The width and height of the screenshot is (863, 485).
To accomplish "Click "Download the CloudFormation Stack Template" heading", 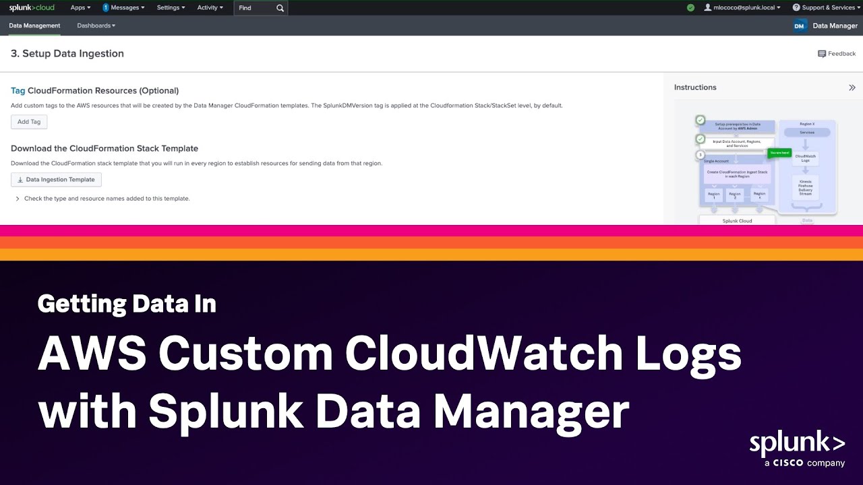I will point(105,148).
